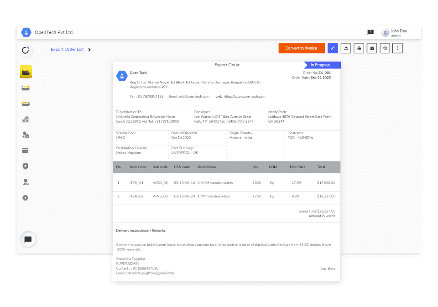Click the Delivery instructions / Remarks heading
438x307 pixels.
pyautogui.click(x=141, y=231)
